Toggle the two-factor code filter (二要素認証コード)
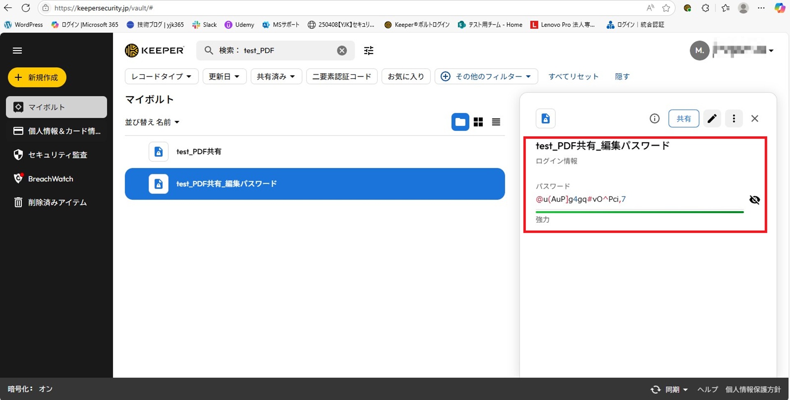Image resolution: width=790 pixels, height=400 pixels. pos(342,77)
